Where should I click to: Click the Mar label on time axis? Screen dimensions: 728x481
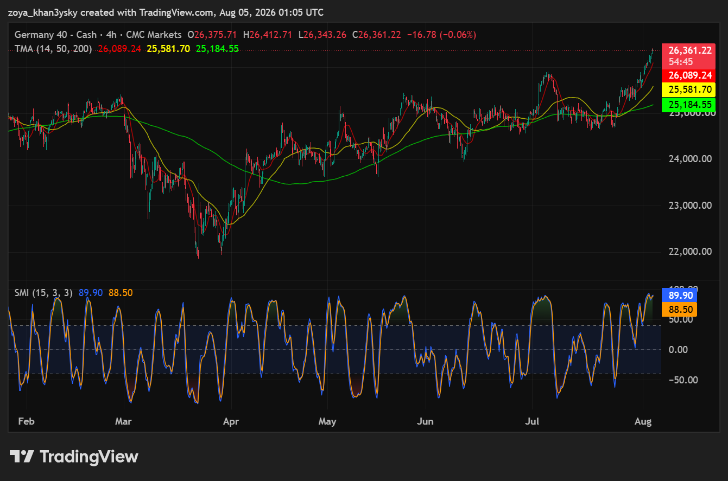pos(124,421)
